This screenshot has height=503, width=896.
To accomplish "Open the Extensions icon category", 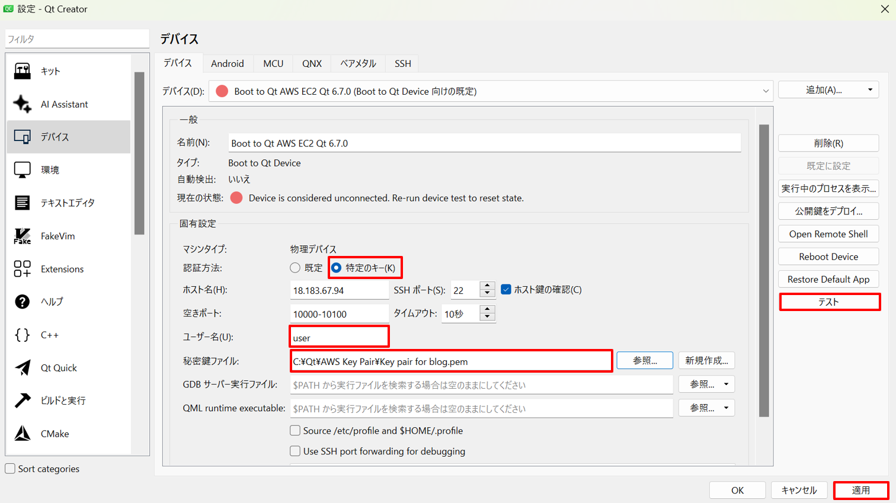I will [22, 269].
